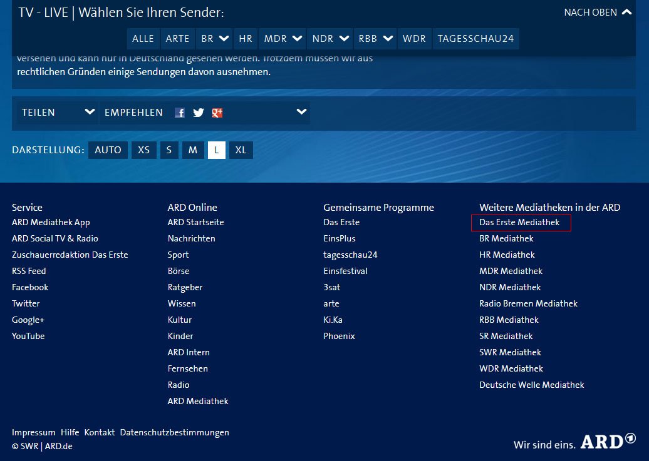The image size is (649, 461).
Task: Open the tagesschau24 footer link
Action: point(351,255)
